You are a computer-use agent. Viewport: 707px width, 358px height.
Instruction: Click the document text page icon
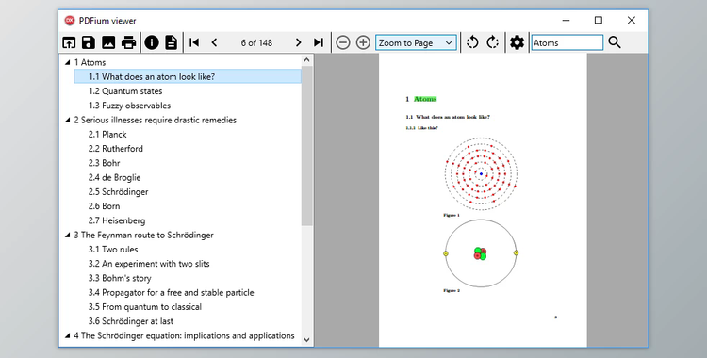(x=172, y=42)
